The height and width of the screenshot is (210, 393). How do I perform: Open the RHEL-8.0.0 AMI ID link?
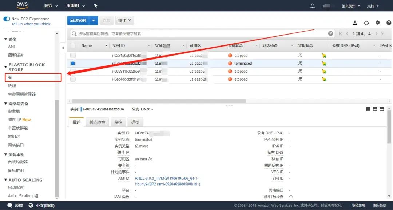point(167,181)
